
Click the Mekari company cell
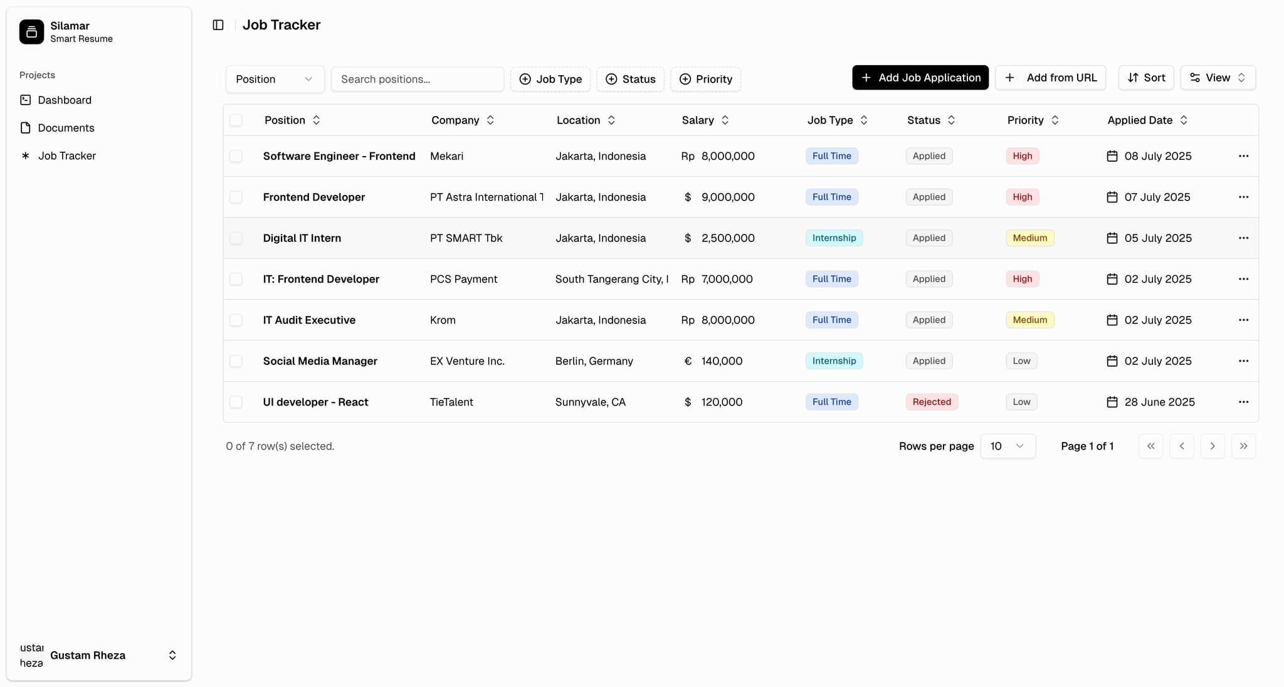tap(447, 156)
